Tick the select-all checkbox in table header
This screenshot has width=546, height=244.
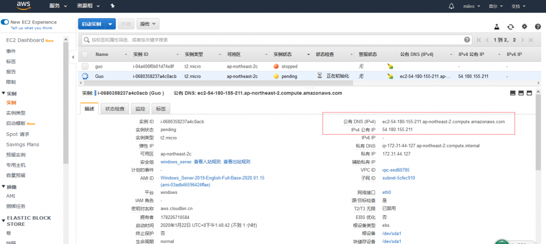click(85, 54)
